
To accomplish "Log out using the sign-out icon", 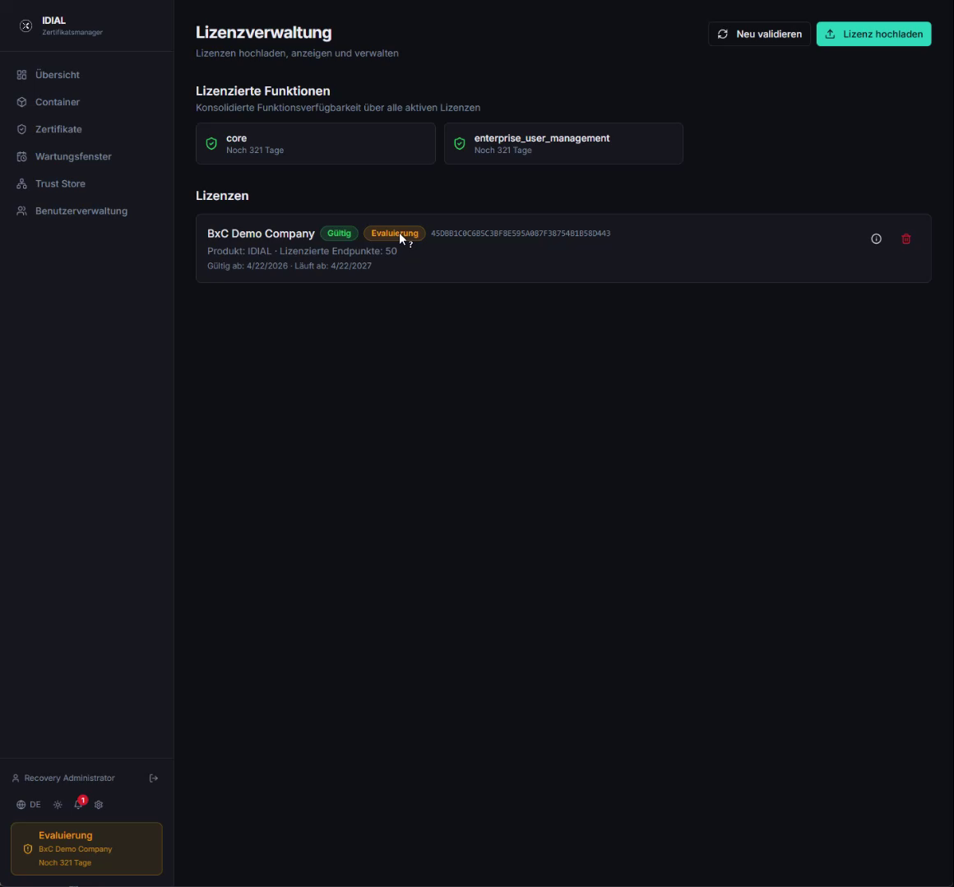I will point(154,778).
